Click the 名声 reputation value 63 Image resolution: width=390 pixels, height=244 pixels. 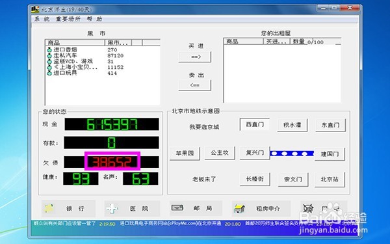140,179
